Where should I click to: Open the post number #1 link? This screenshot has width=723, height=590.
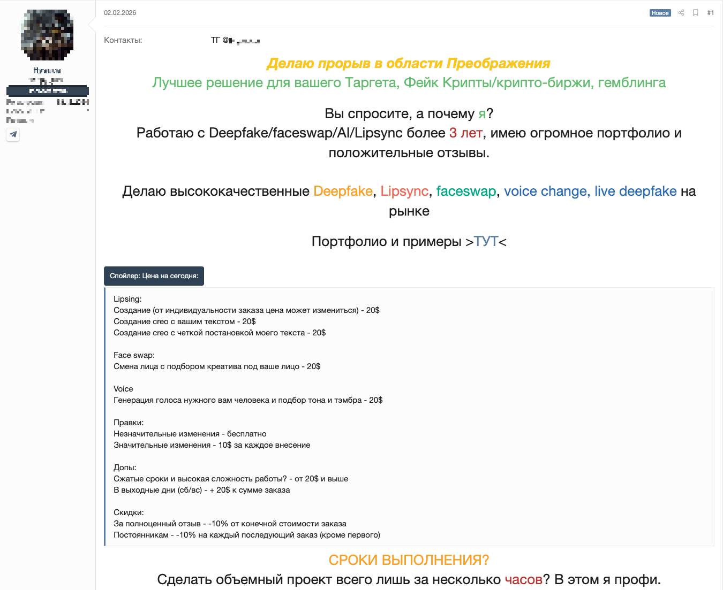point(710,13)
